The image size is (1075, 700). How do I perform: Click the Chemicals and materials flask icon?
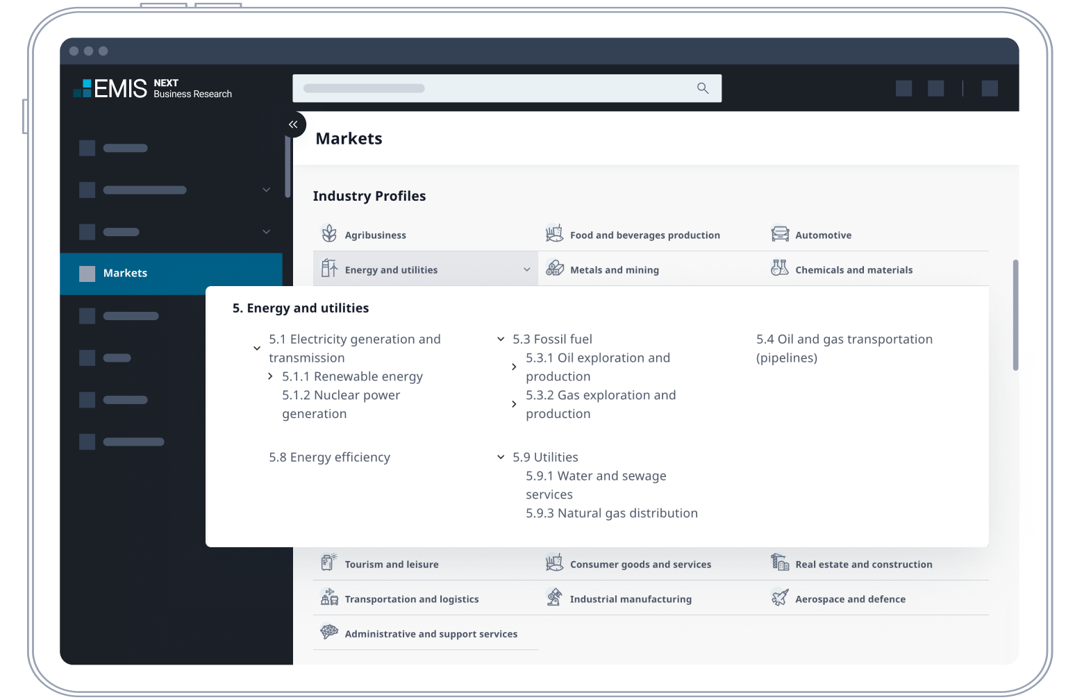tap(780, 269)
